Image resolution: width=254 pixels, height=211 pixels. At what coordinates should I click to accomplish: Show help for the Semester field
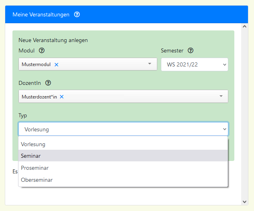point(191,51)
